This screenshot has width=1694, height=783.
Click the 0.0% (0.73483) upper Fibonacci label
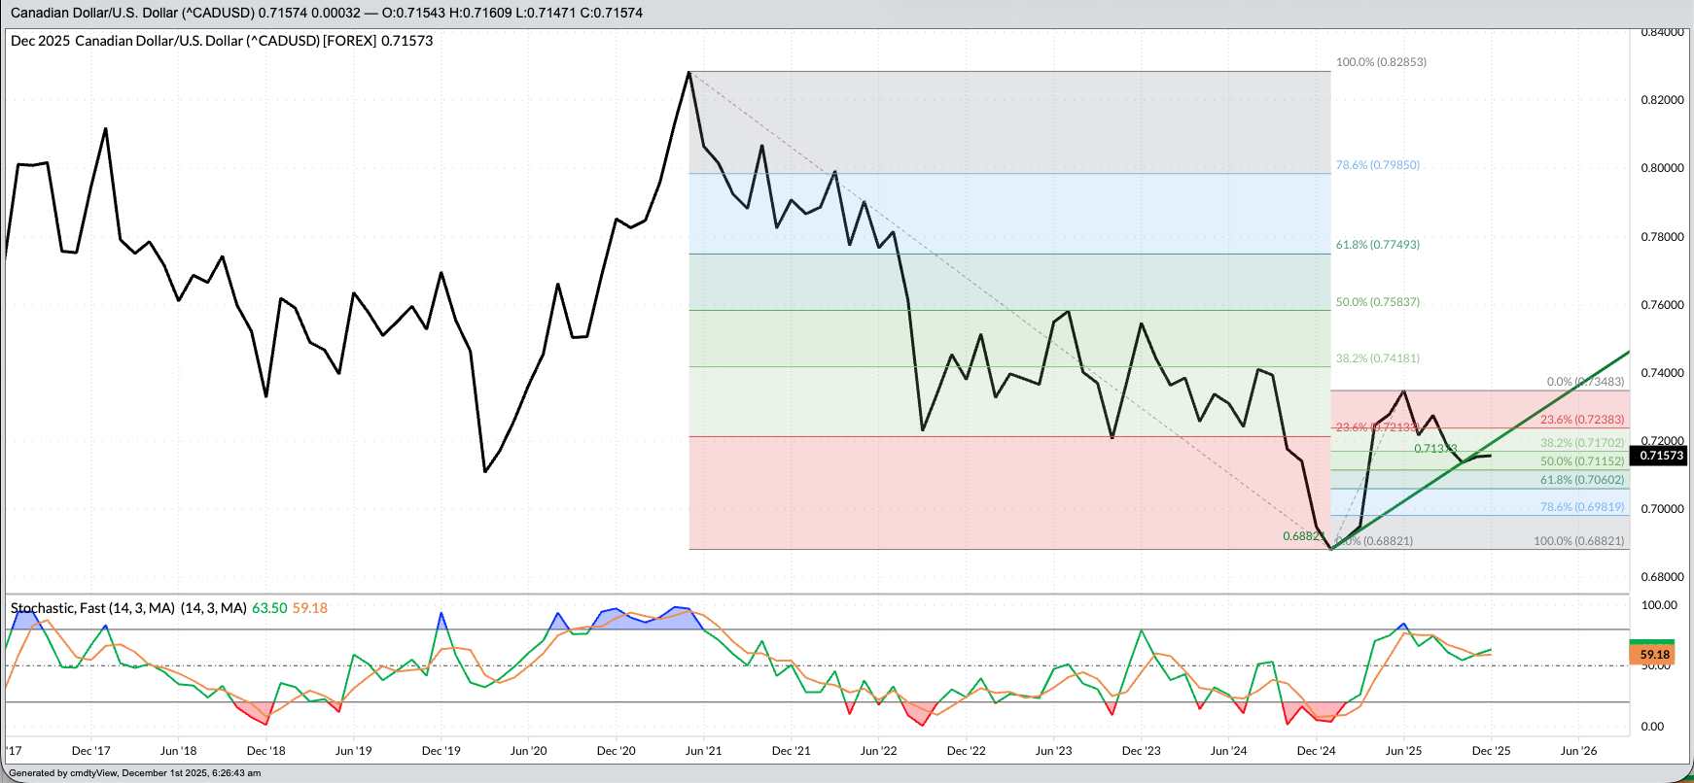click(x=1585, y=382)
